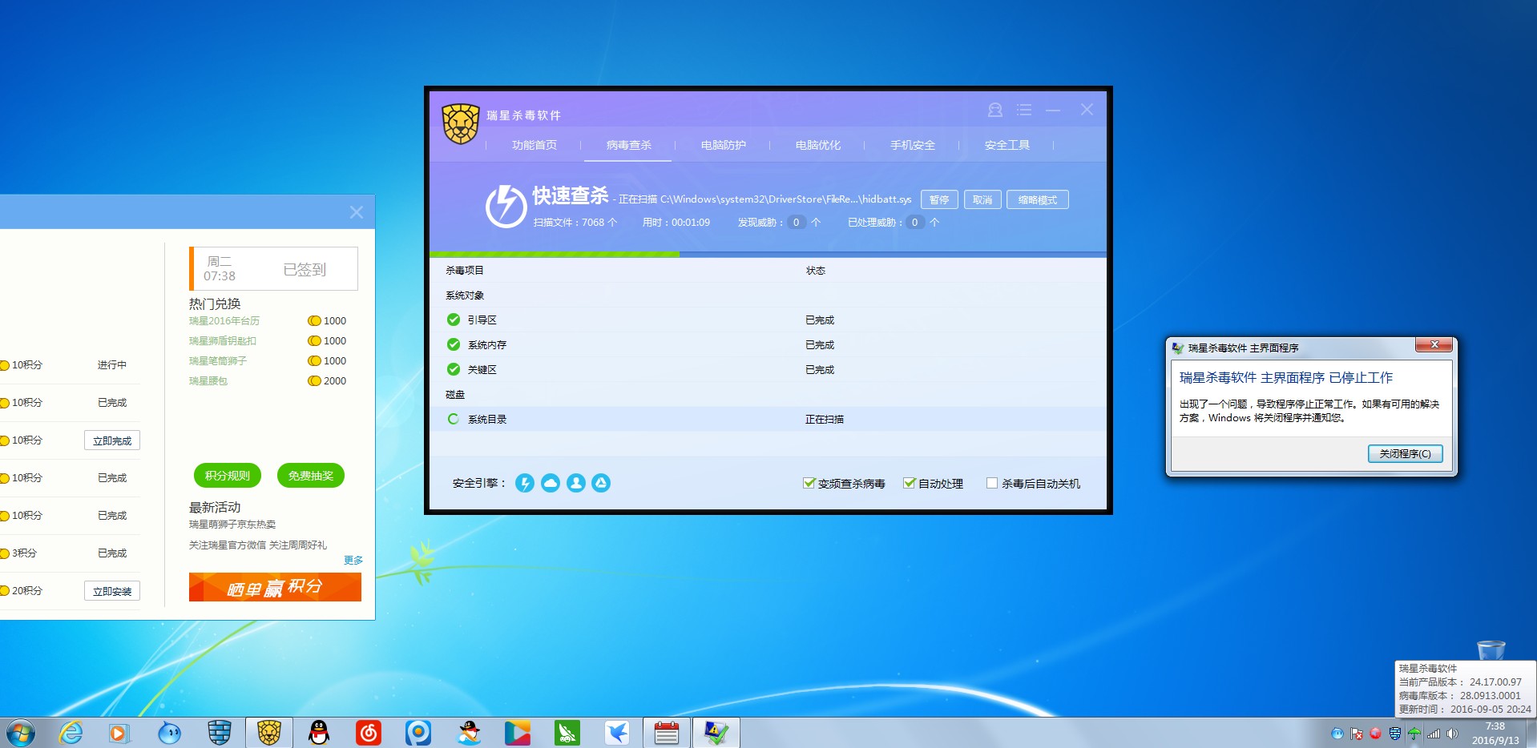The height and width of the screenshot is (748, 1537).
Task: Open the 瑞星2016年台历 reward link
Action: tap(224, 321)
